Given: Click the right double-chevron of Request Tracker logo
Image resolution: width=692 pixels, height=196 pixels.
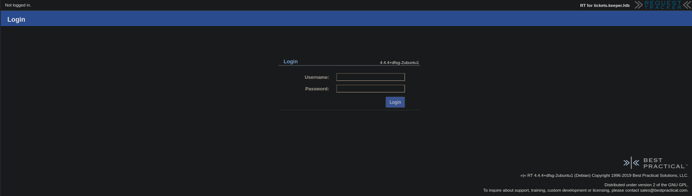Looking at the screenshot, I should coord(687,5).
